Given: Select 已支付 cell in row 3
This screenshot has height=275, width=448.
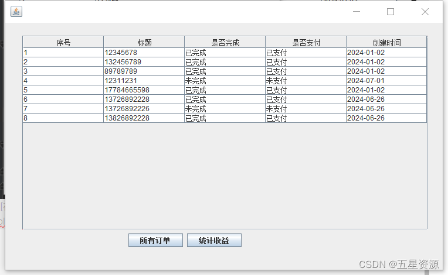Looking at the screenshot, I should tap(306, 71).
